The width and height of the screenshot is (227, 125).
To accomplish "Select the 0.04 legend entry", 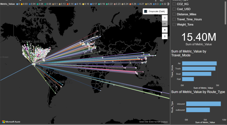I will tap(32, 4).
